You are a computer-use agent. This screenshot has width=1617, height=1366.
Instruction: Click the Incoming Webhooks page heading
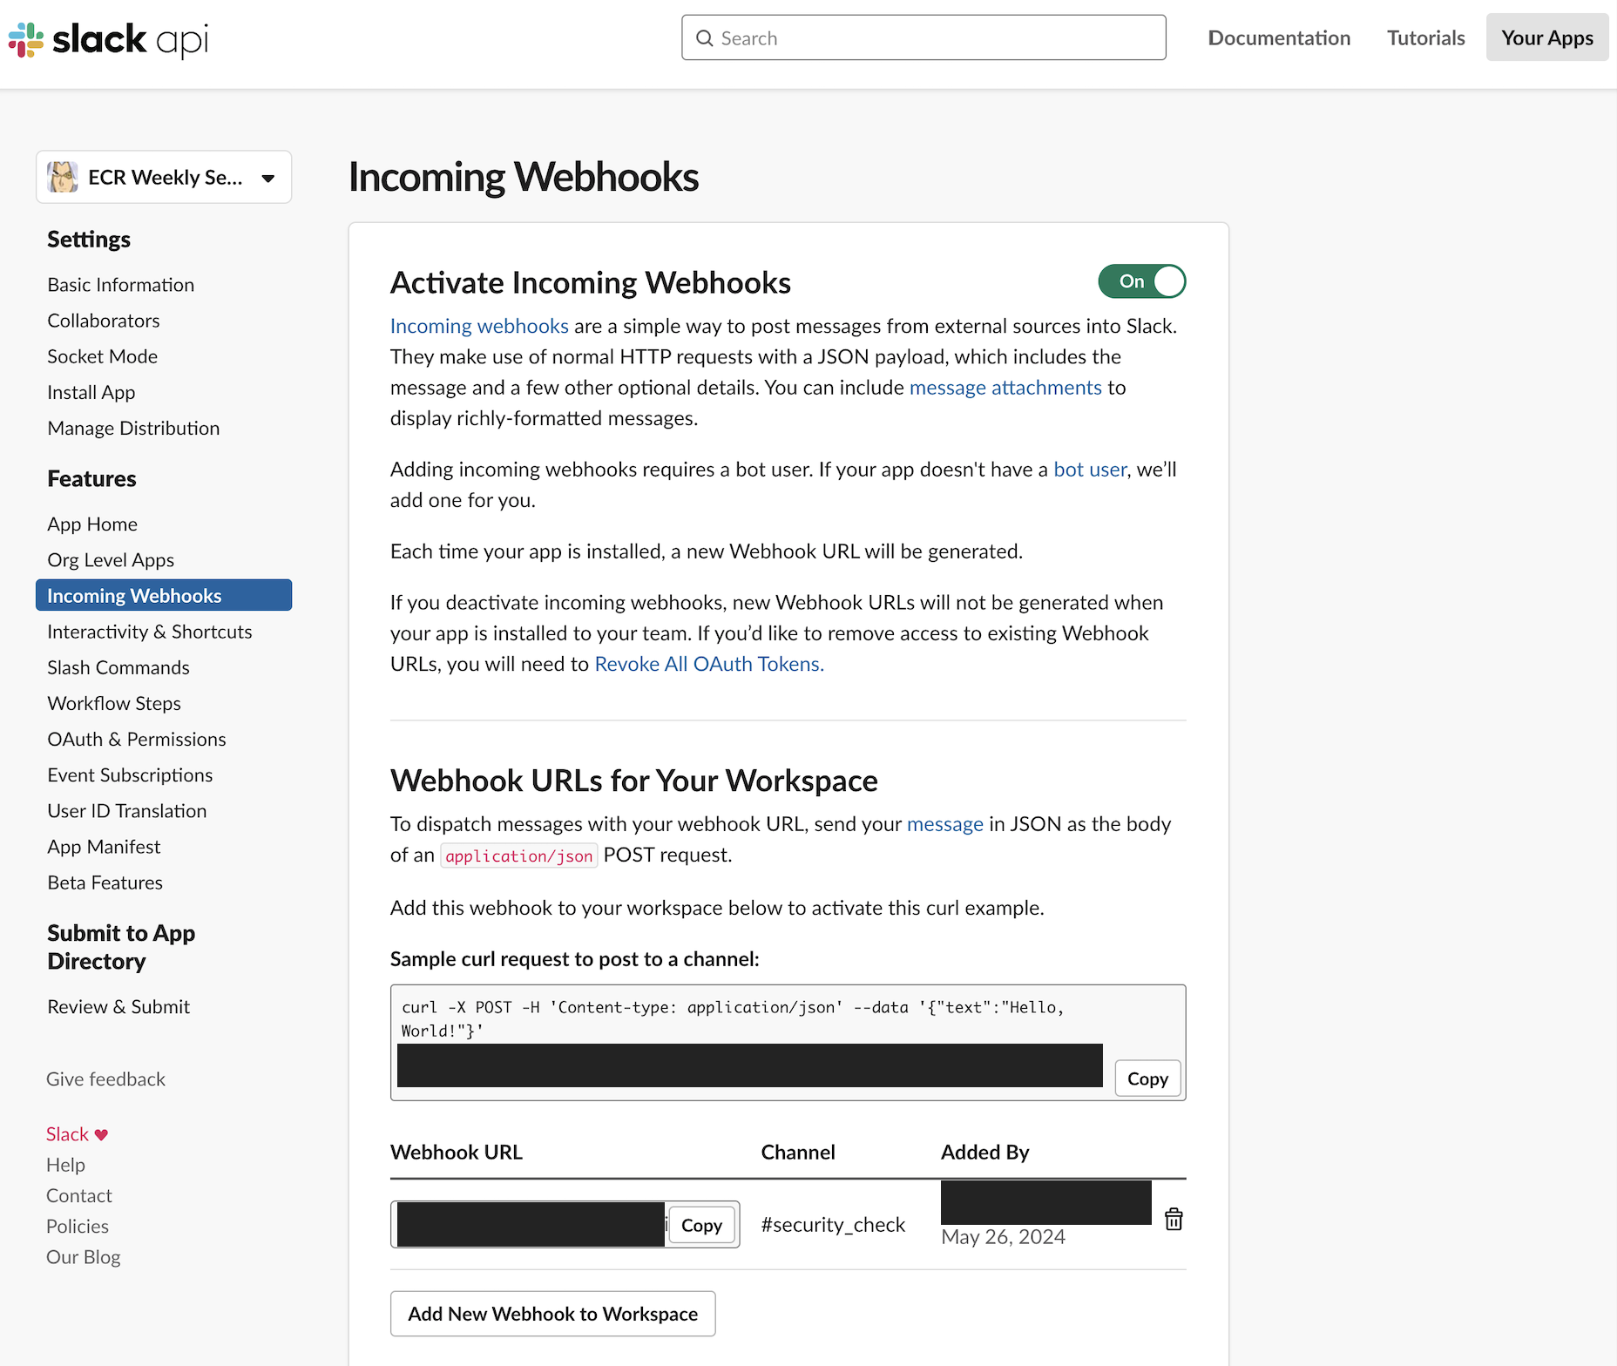pyautogui.click(x=524, y=177)
